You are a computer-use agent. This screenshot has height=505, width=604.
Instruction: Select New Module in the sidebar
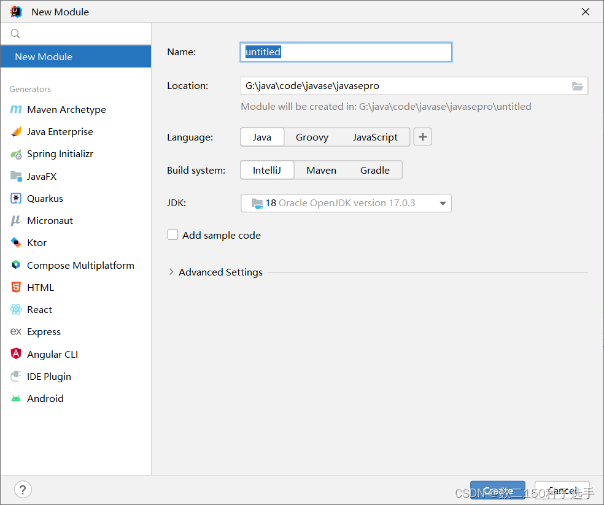(x=76, y=56)
